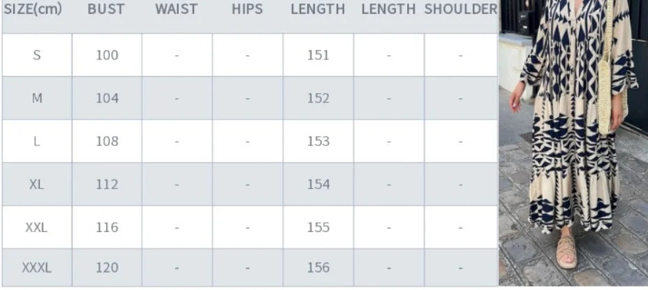Select the M size row label
Viewport: 648px width, 290px height.
point(36,99)
